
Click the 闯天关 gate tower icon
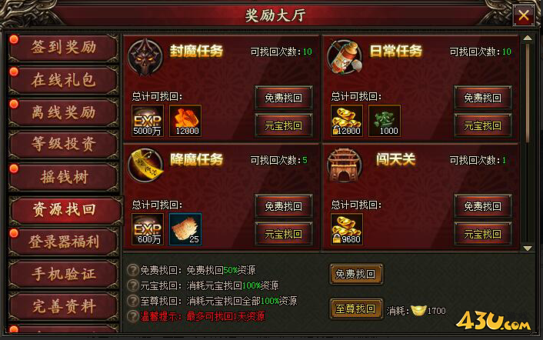click(x=345, y=165)
